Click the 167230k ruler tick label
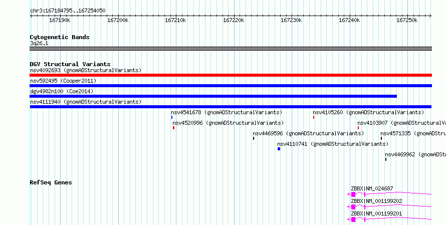Screen dimensions: 446x225 coord(291,21)
